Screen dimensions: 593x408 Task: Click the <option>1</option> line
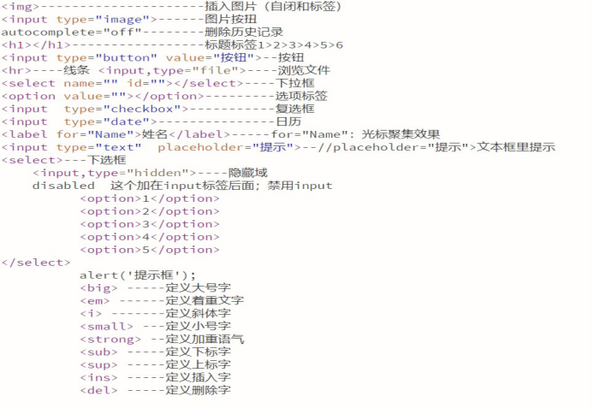pos(150,199)
